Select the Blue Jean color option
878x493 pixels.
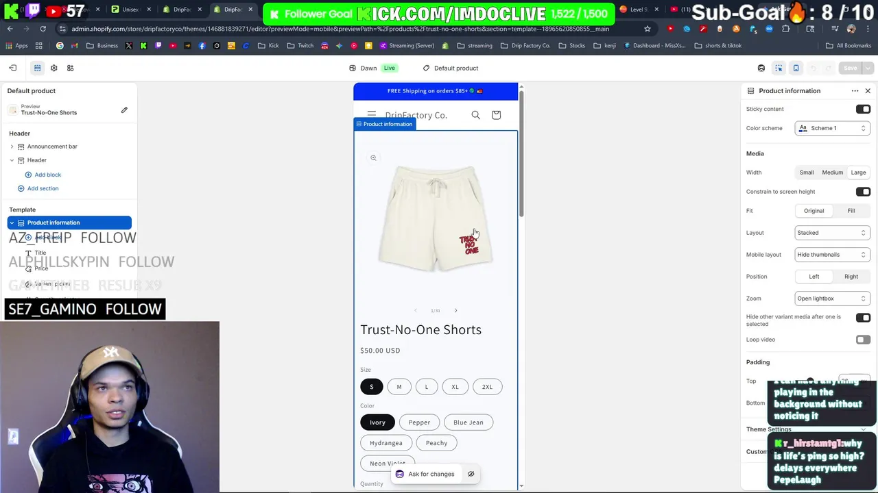(x=468, y=422)
